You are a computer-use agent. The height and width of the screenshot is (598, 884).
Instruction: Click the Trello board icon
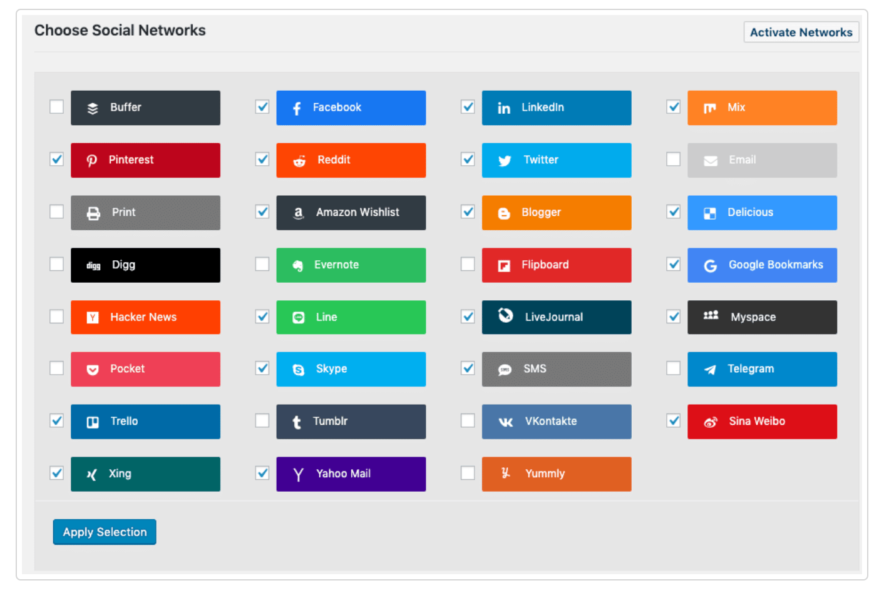tap(93, 422)
